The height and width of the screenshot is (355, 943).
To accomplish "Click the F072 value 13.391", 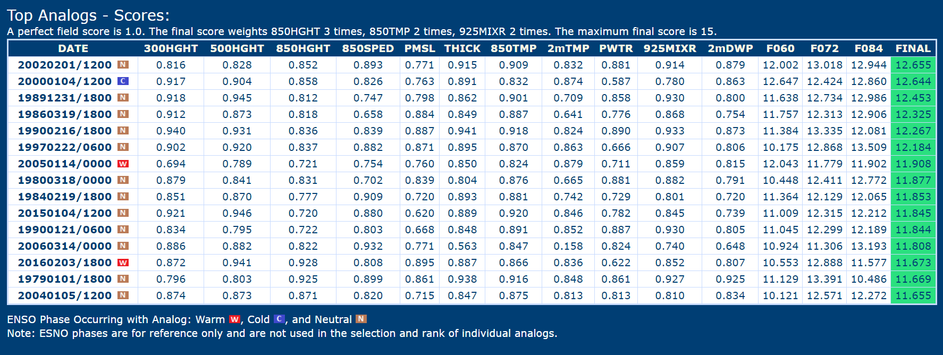I will 824,279.
